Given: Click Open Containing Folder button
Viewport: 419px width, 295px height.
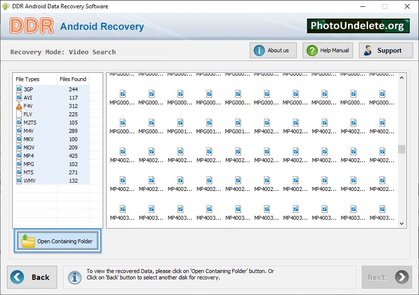Looking at the screenshot, I should pos(58,241).
